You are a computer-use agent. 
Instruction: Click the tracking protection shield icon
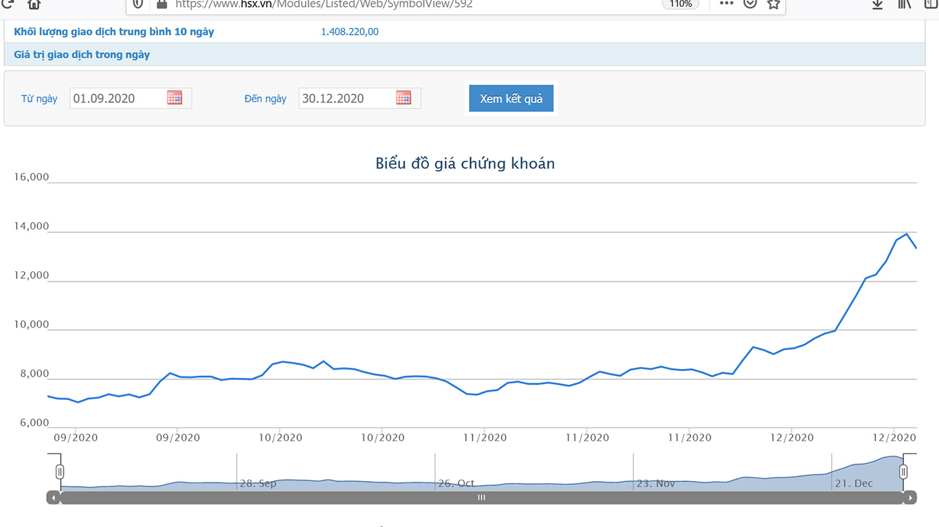[x=138, y=4]
